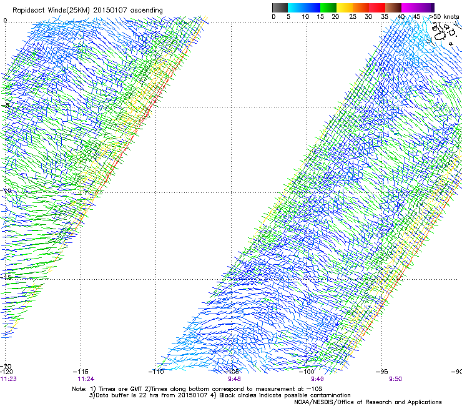
Task: Click the cyan-blue 5-15 knots legend band
Action: coord(304,7)
